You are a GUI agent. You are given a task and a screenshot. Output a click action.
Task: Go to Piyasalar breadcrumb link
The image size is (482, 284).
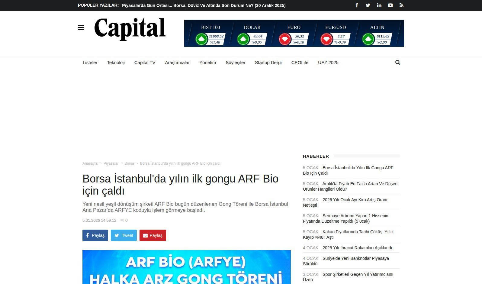(111, 163)
